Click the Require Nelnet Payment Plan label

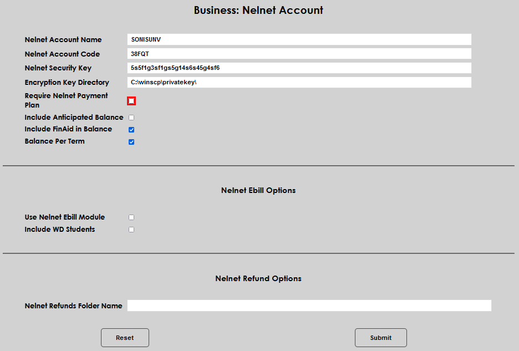[x=66, y=100]
